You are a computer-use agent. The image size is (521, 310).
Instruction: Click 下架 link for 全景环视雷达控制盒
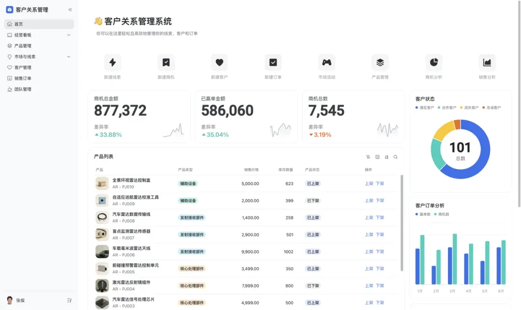380,184
